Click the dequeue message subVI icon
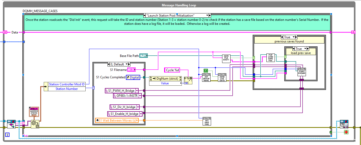The image size is (361, 145). pyautogui.click(x=11, y=124)
